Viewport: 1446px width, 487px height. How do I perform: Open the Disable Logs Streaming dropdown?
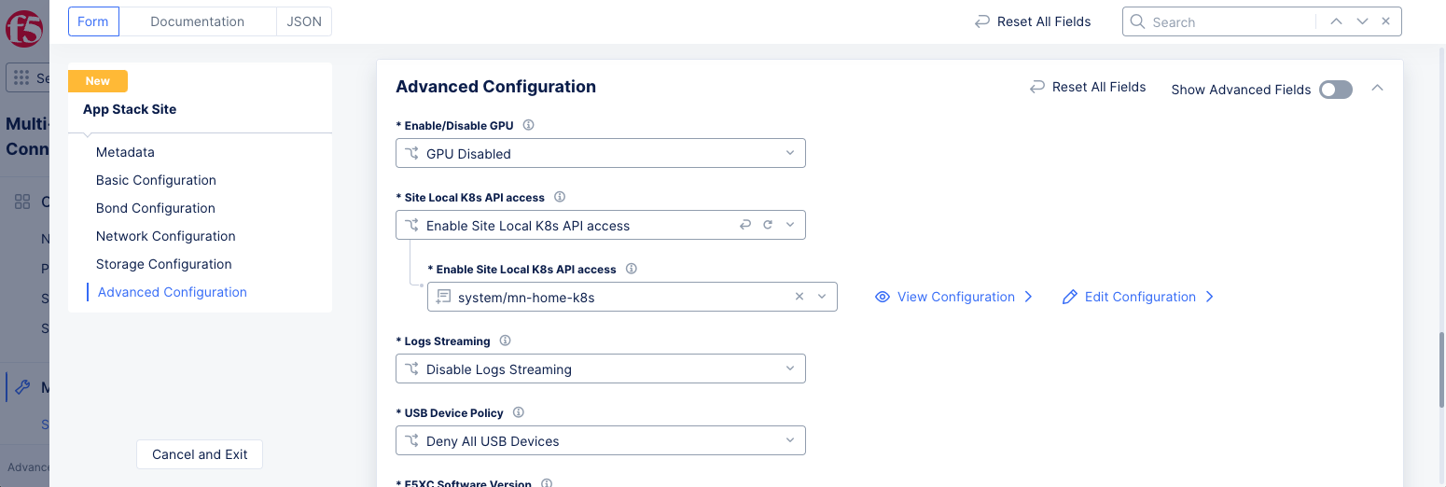[600, 369]
